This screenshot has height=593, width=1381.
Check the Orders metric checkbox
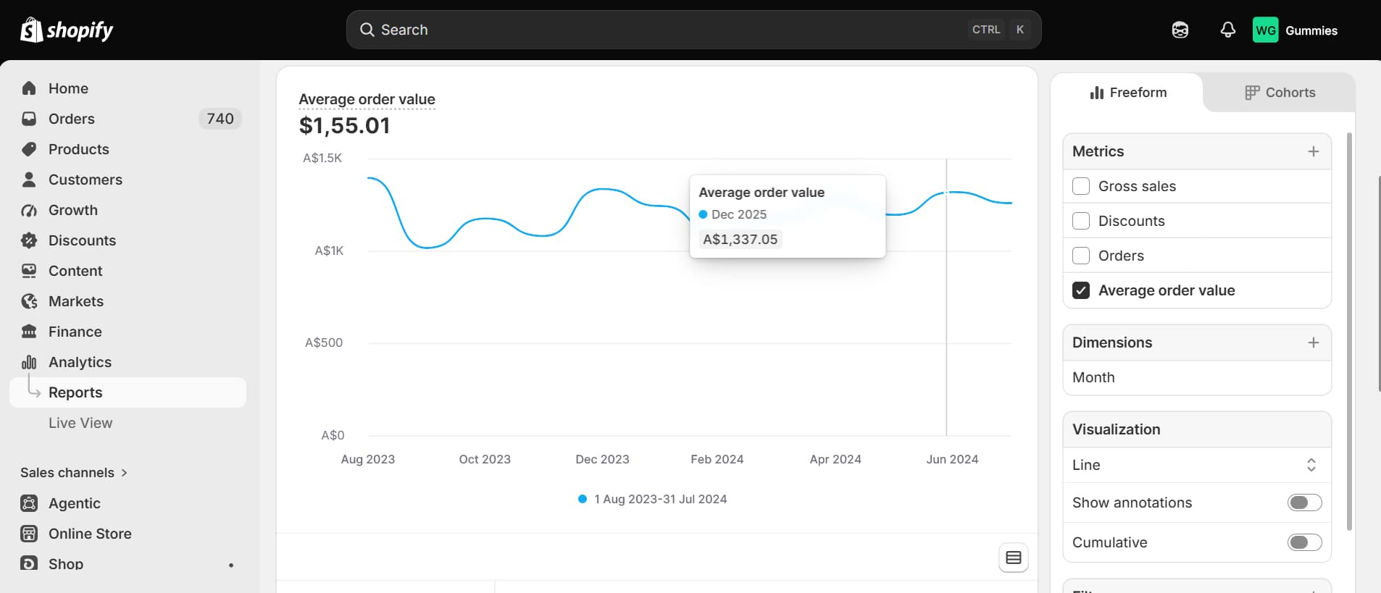1081,256
